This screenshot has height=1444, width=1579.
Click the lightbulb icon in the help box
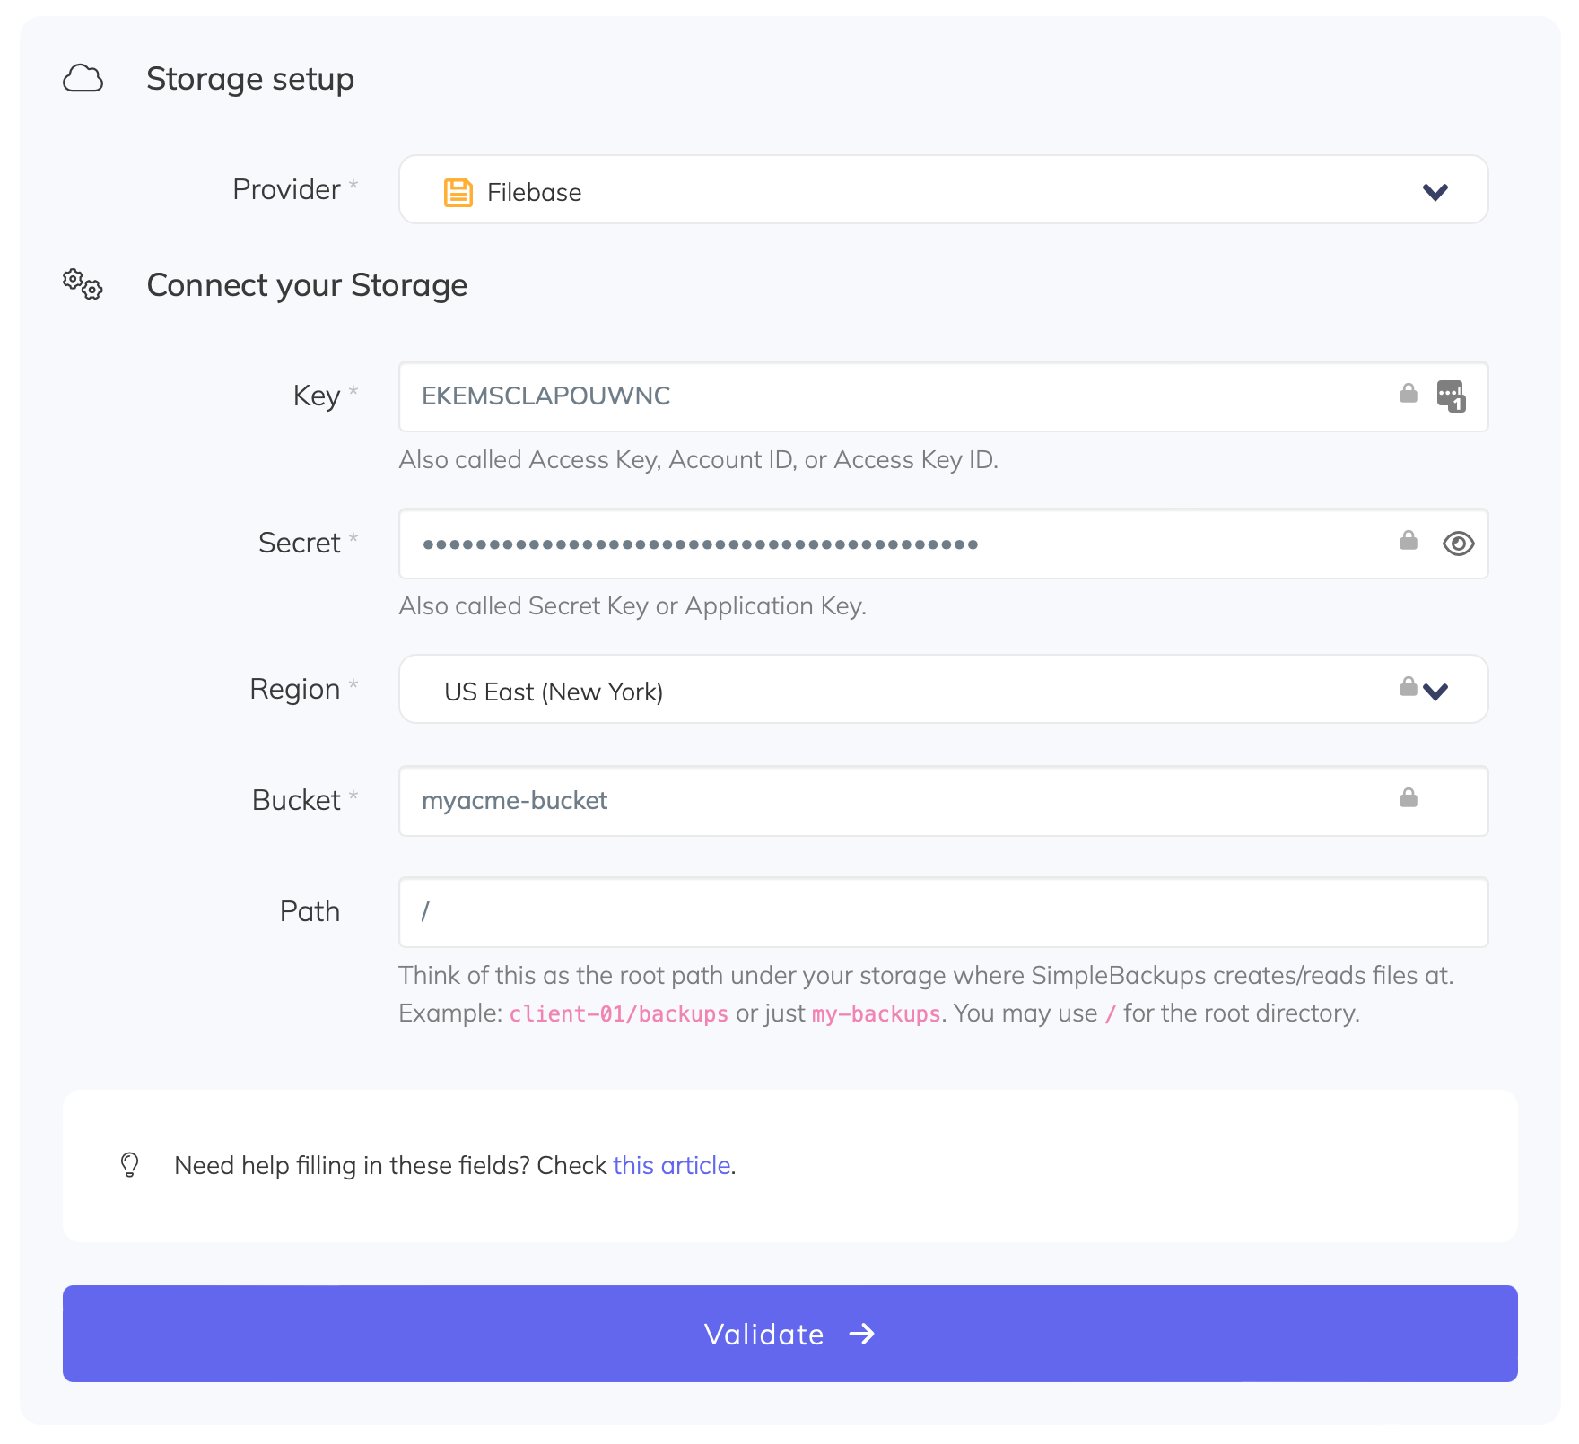point(129,1164)
